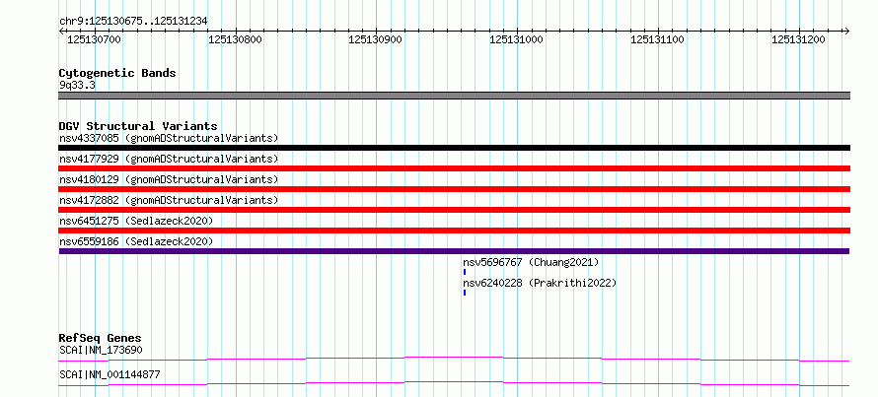Click the left arrow of the ruler
The image size is (878, 397).
(61, 31)
